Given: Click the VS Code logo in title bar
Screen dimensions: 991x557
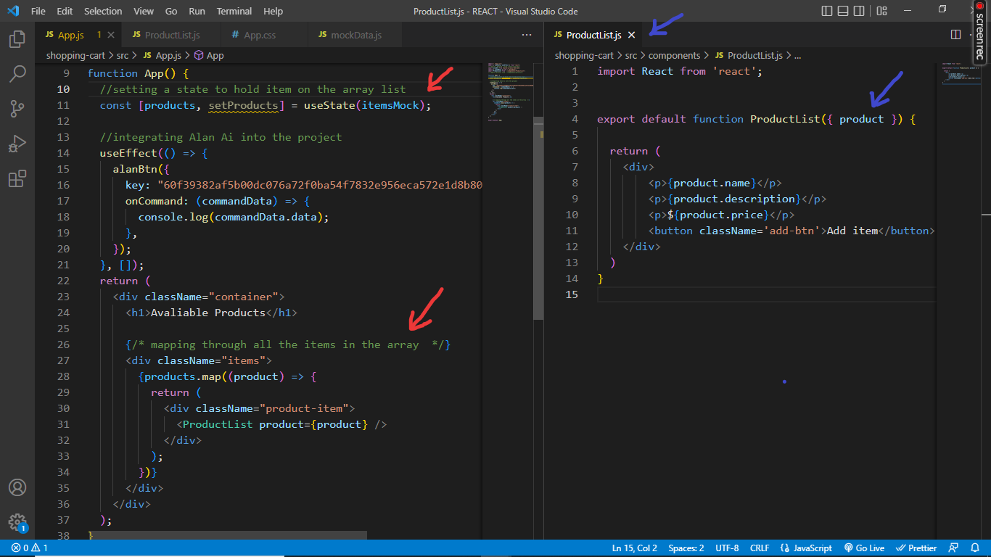Looking at the screenshot, I should (13, 11).
